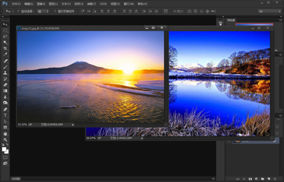Open the 视图(V) menu

point(115,4)
